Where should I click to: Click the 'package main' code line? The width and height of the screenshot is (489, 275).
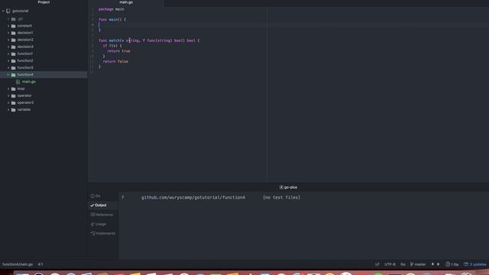112,9
